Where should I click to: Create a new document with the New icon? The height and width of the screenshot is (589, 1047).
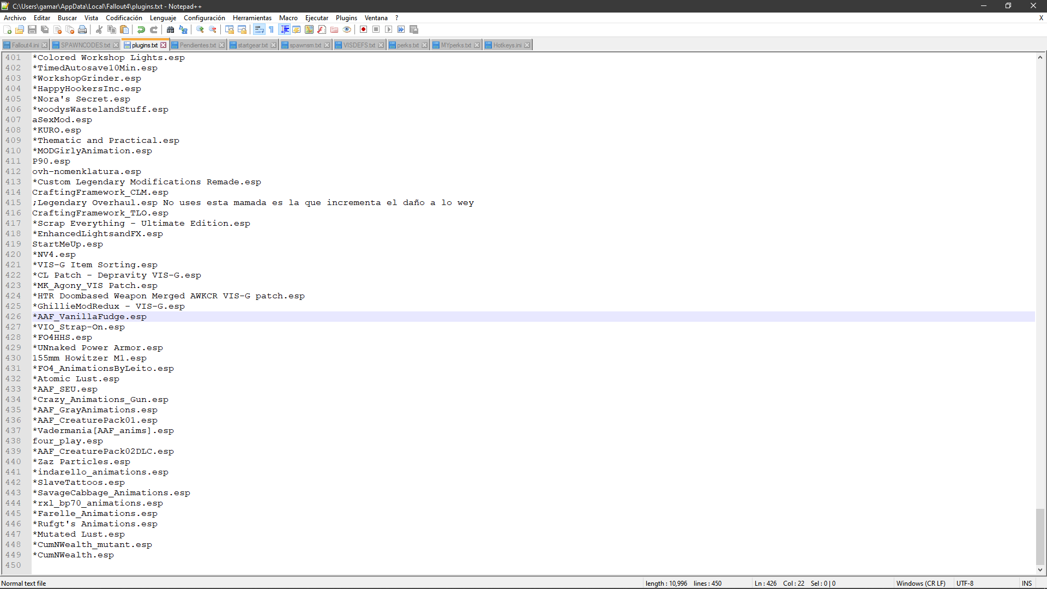(x=8, y=29)
